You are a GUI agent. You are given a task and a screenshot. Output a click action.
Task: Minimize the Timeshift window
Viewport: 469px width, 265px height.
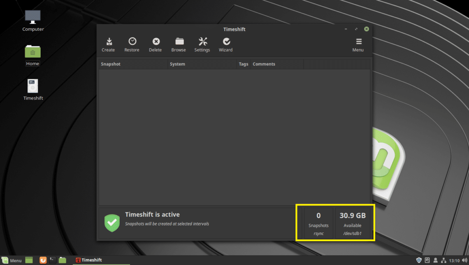coord(346,29)
